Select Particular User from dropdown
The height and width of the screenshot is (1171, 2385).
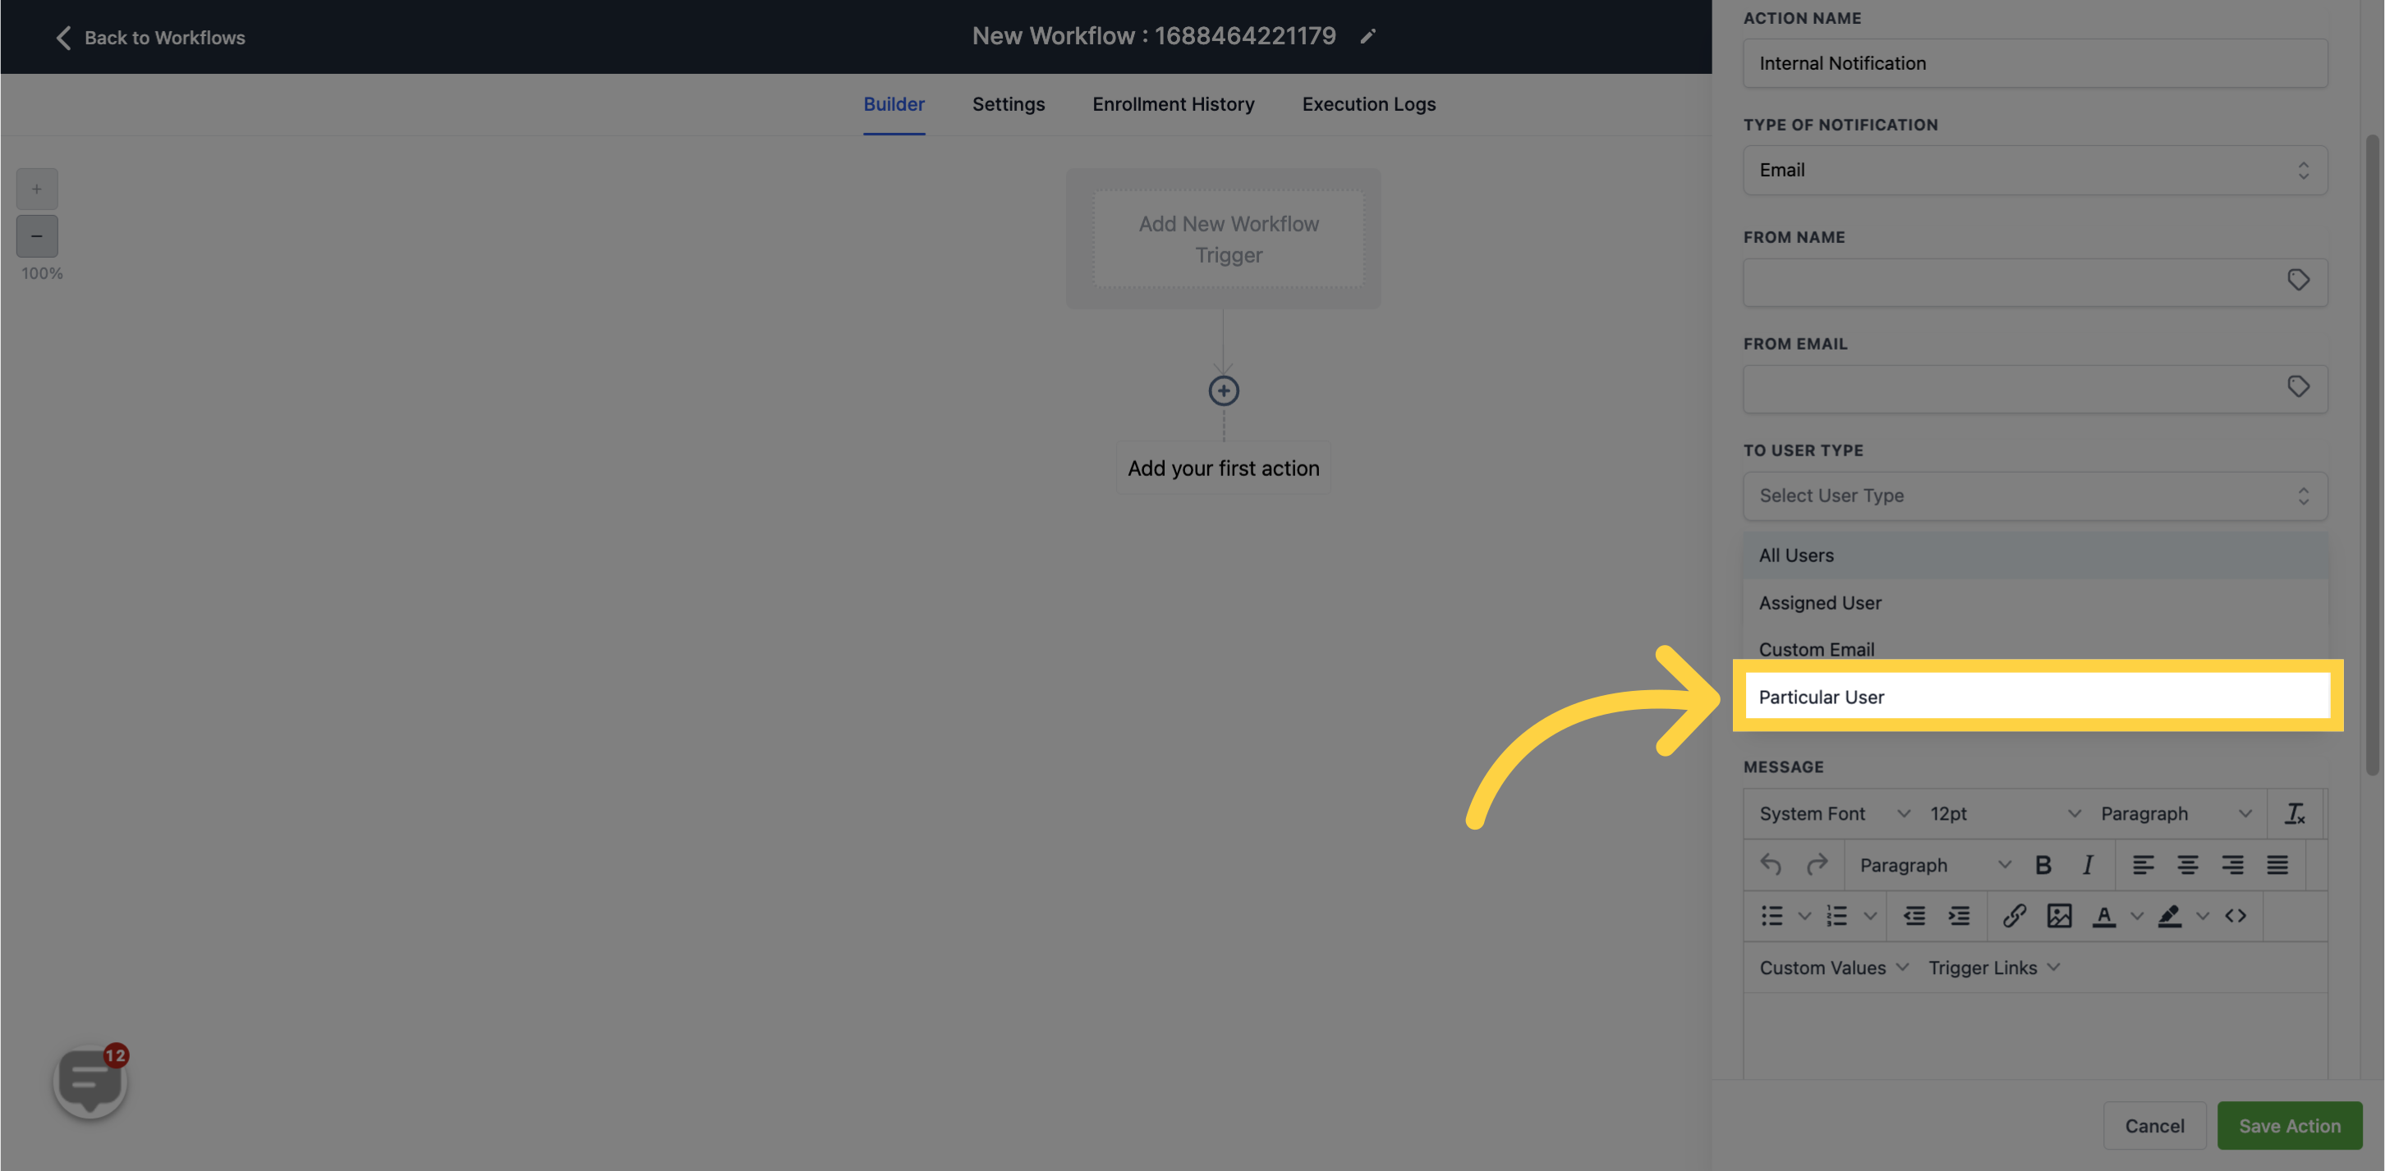click(1821, 696)
